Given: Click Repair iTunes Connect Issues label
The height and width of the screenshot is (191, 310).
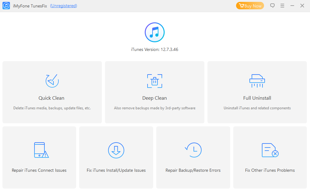Looking at the screenshot, I should (x=39, y=170).
